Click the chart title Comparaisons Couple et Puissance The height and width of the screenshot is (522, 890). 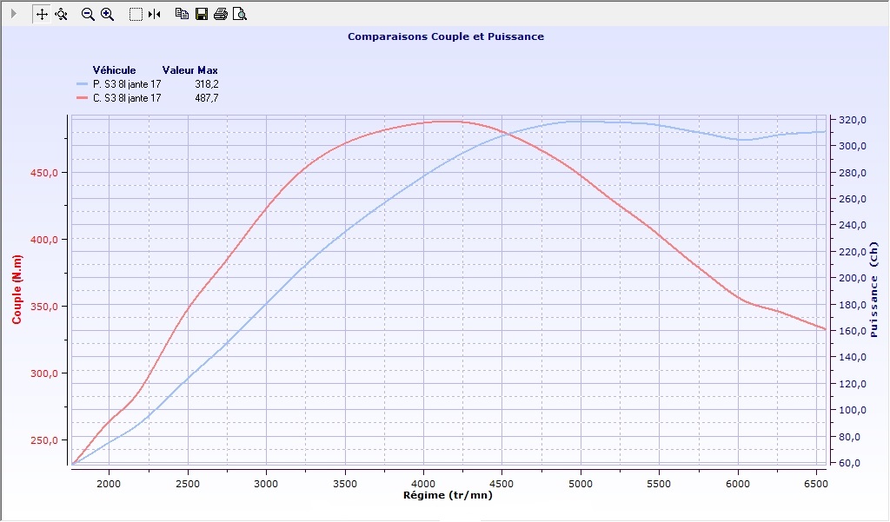445,36
